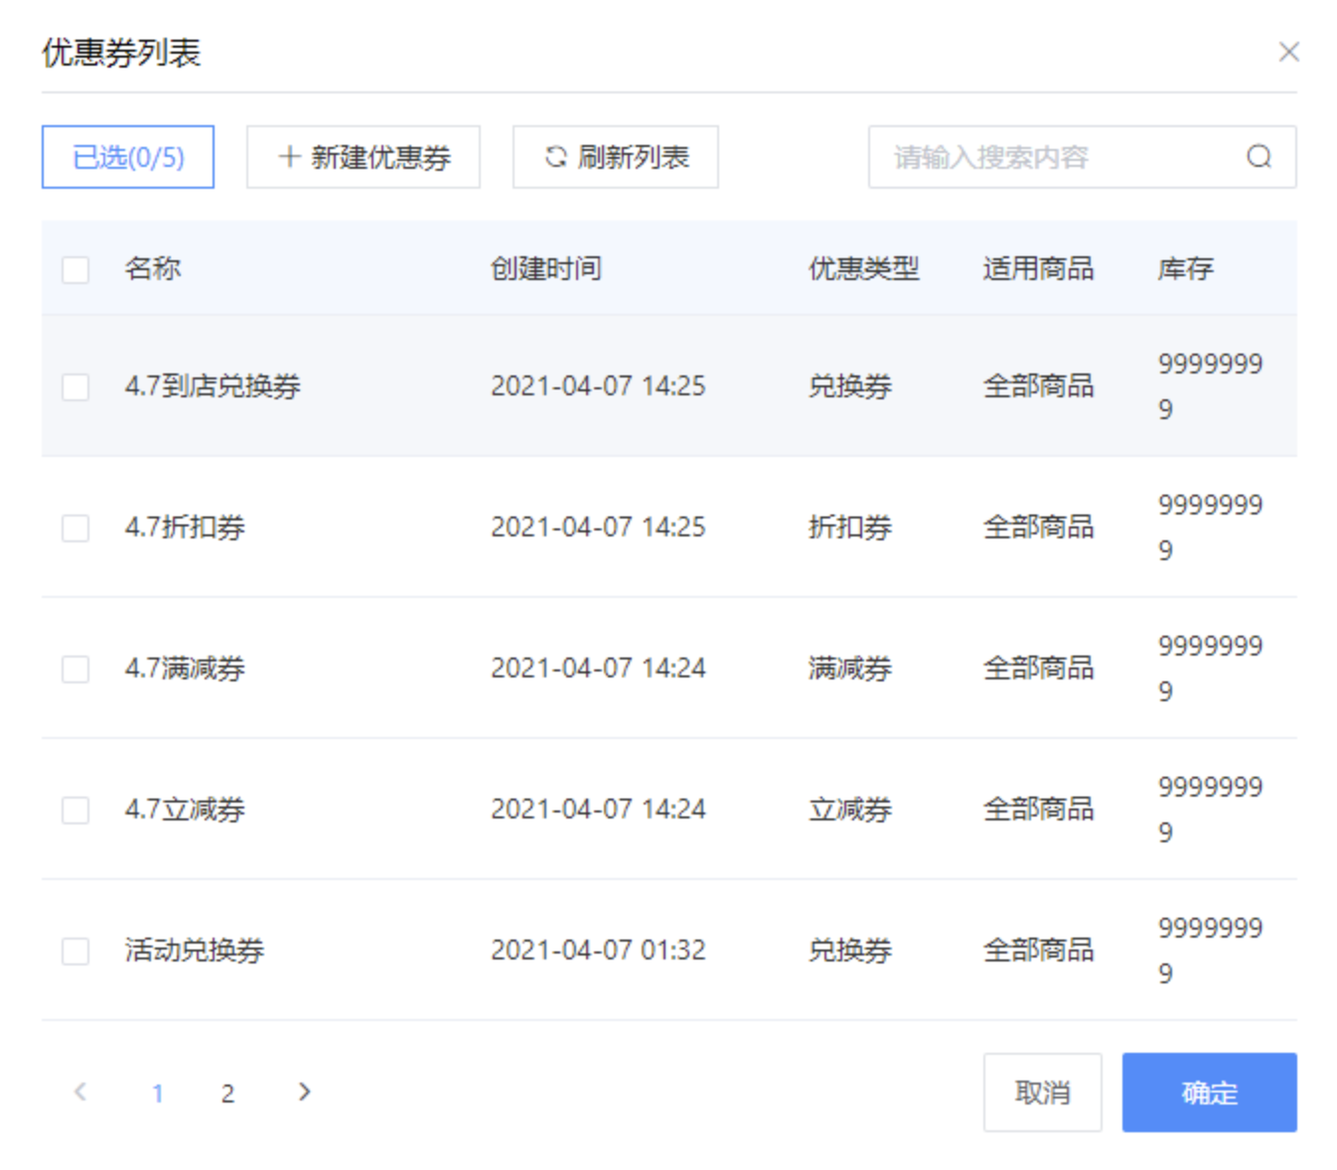This screenshot has height=1170, width=1337.
Task: Enable the 4.7立减券 checkbox
Action: point(75,809)
